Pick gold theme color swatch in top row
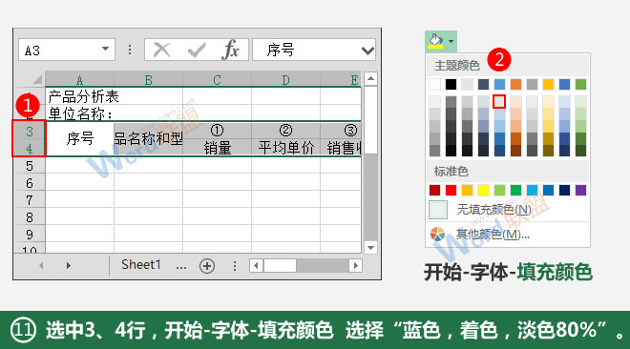The image size is (630, 349). [548, 84]
